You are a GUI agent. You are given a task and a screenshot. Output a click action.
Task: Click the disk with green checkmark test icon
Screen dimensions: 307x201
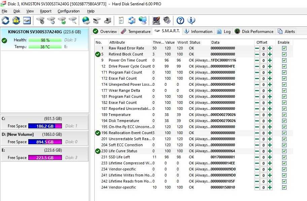(x=62, y=20)
